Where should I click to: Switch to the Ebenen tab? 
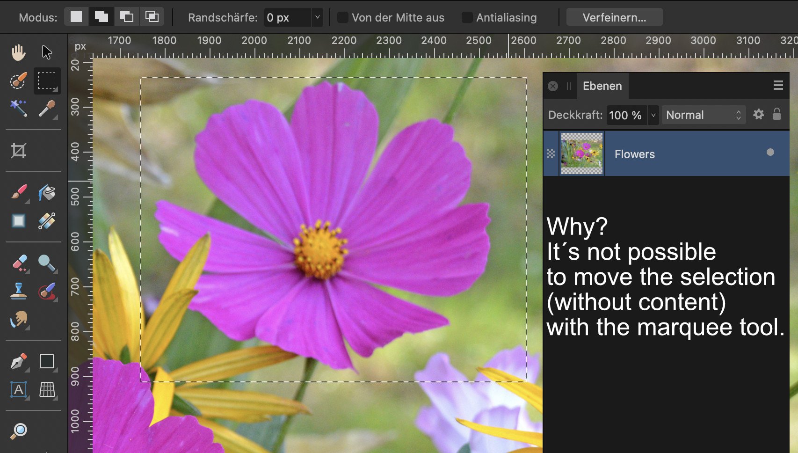(602, 86)
